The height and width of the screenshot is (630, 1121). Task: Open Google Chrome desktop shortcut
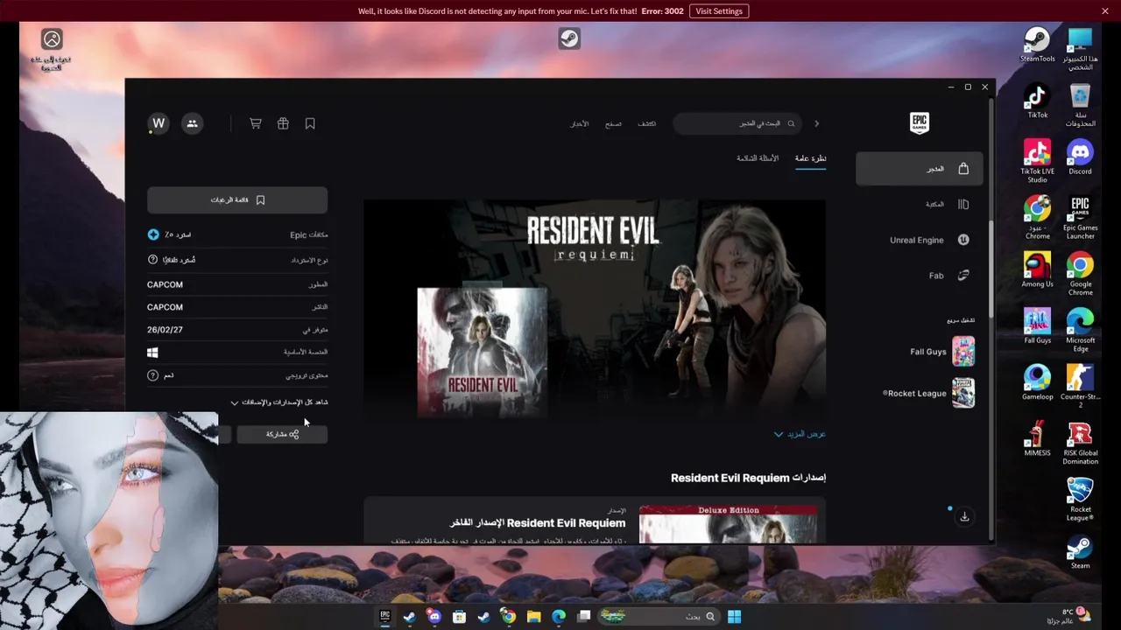pos(1080,275)
